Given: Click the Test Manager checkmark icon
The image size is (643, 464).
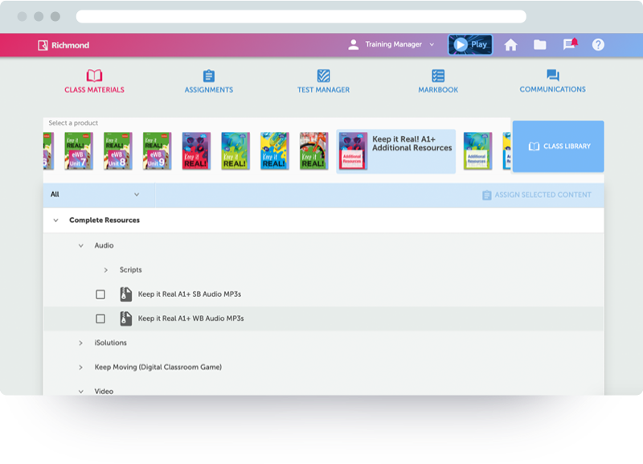Looking at the screenshot, I should [324, 76].
